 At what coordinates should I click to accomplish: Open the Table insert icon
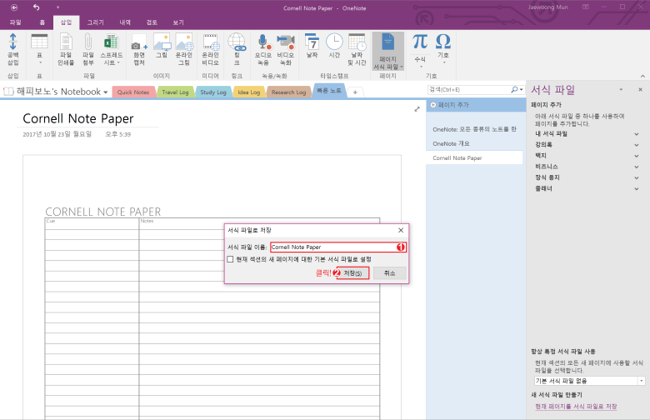pos(39,42)
